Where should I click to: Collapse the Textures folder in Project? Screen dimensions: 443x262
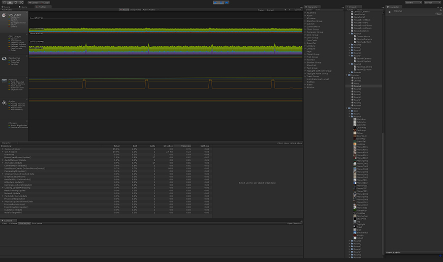coord(347,108)
